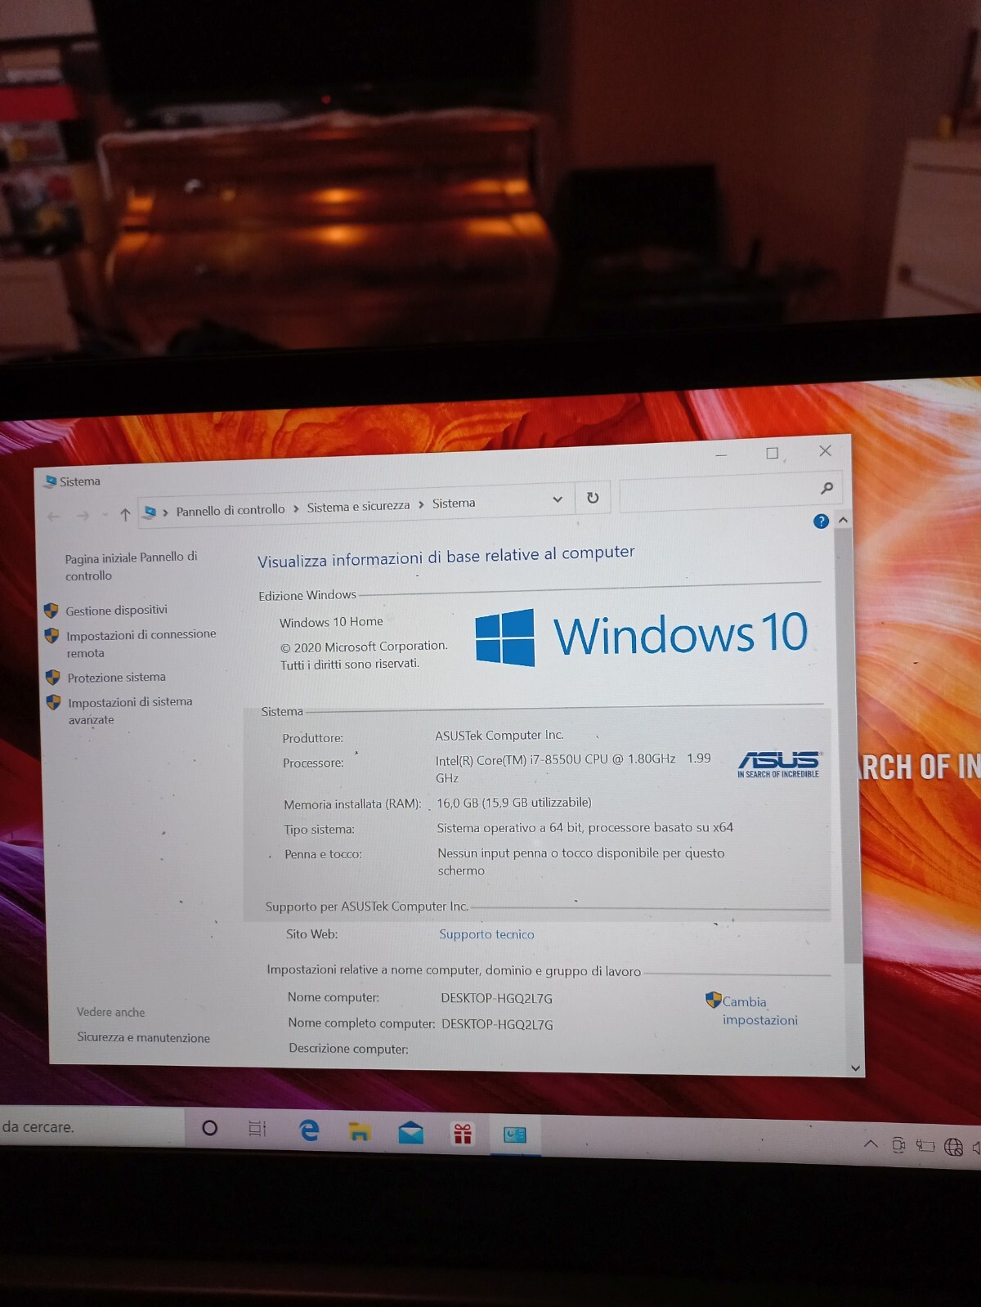This screenshot has width=981, height=1307.
Task: Click the battery tray icon
Action: click(x=925, y=1145)
